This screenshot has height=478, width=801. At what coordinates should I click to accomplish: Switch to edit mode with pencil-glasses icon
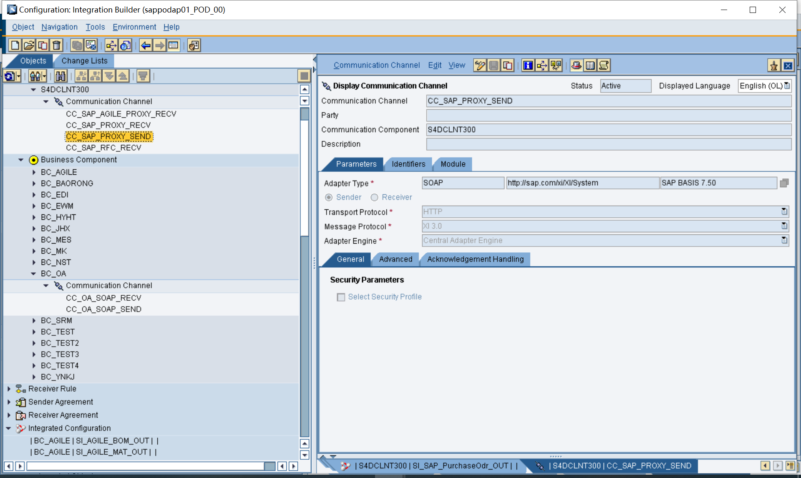coord(480,65)
